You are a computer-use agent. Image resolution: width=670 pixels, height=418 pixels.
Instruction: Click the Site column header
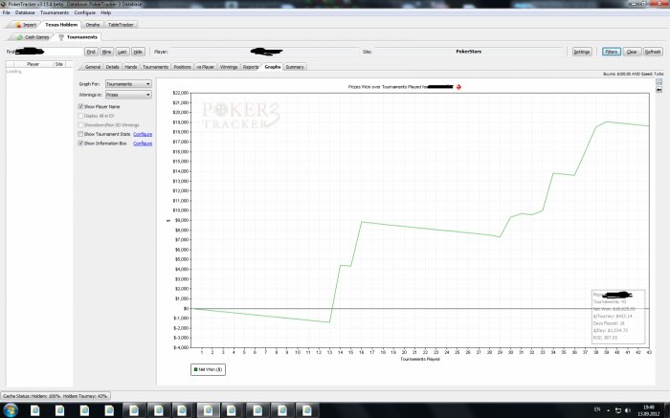(59, 64)
